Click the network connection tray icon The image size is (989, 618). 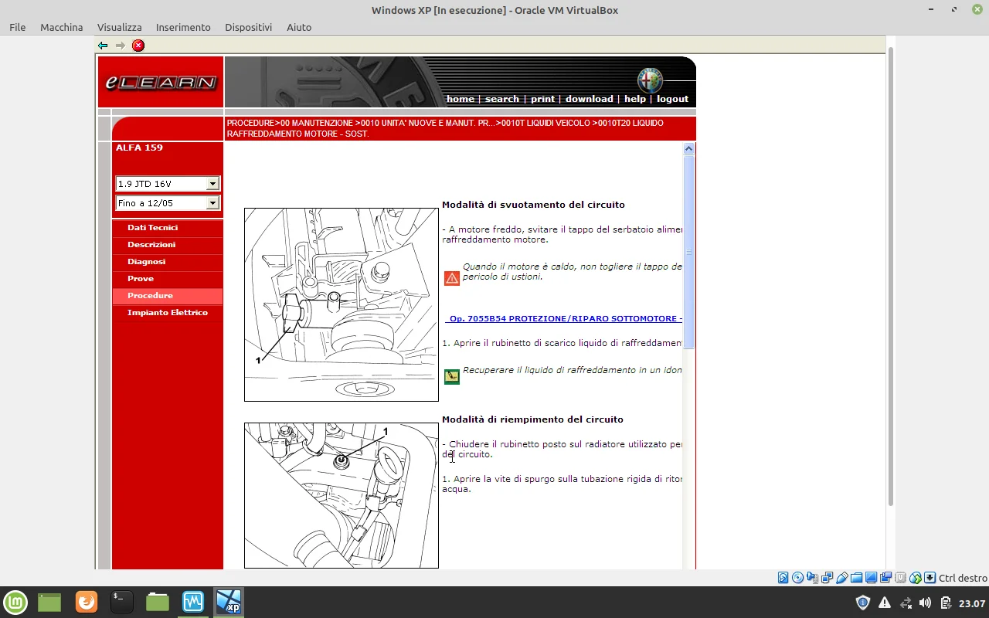[x=906, y=603]
